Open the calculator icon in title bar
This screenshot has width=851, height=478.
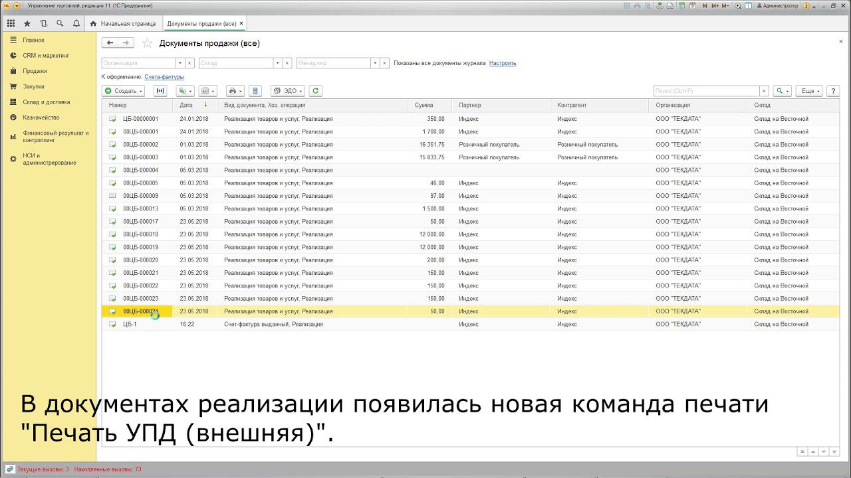[x=681, y=5]
